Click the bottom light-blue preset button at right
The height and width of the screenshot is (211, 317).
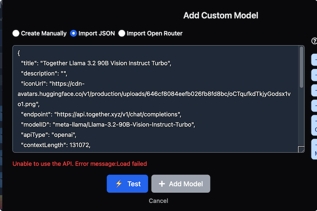pos(314,149)
